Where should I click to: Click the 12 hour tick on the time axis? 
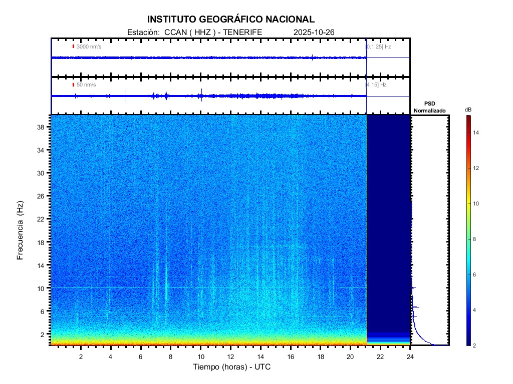coord(230,356)
